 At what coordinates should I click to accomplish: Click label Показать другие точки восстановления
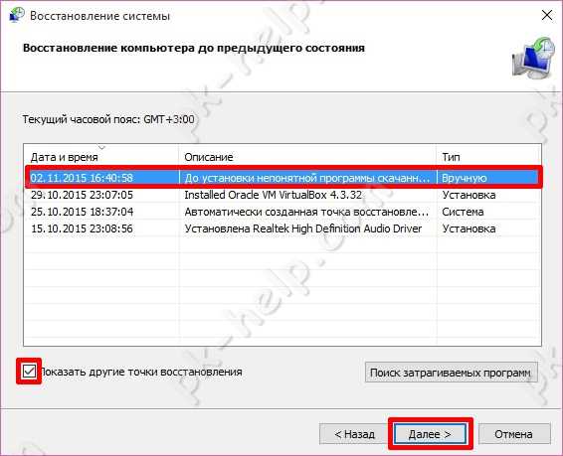(x=141, y=372)
